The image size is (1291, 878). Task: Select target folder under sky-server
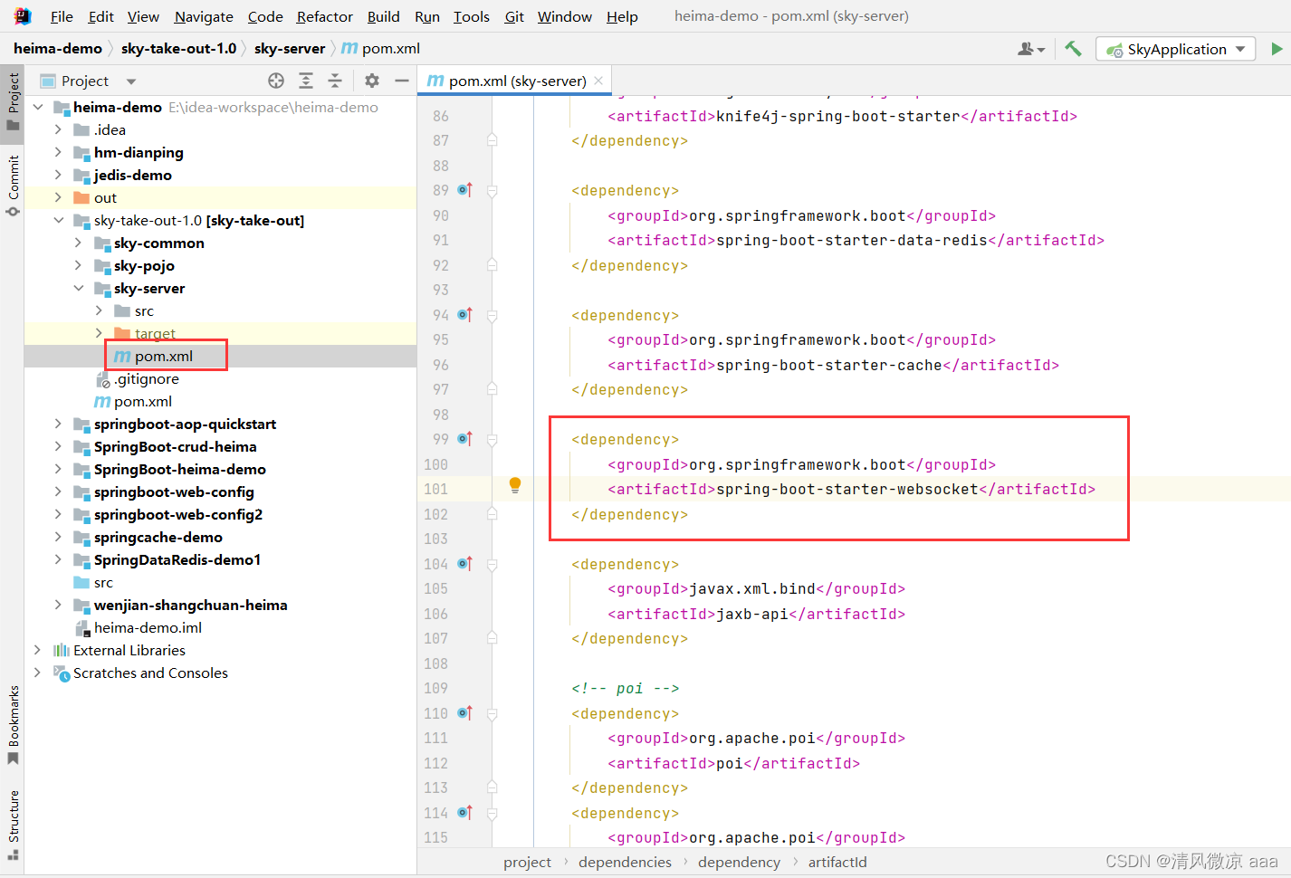(155, 333)
